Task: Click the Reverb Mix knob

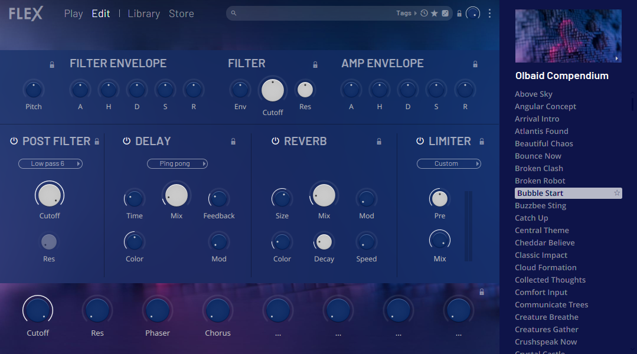Action: [x=324, y=195]
